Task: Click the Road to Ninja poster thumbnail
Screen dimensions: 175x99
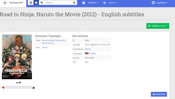Action: (x=17, y=57)
